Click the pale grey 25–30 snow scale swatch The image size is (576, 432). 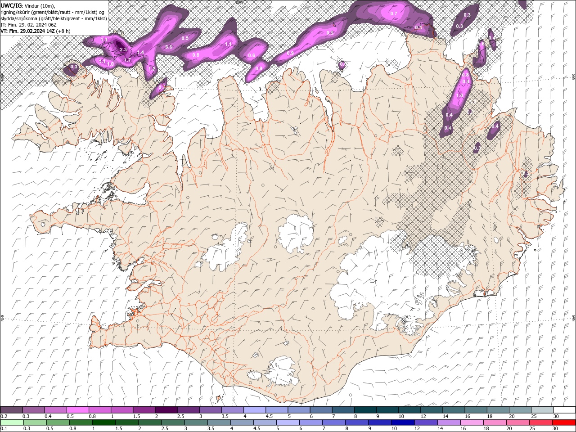tap(542, 410)
